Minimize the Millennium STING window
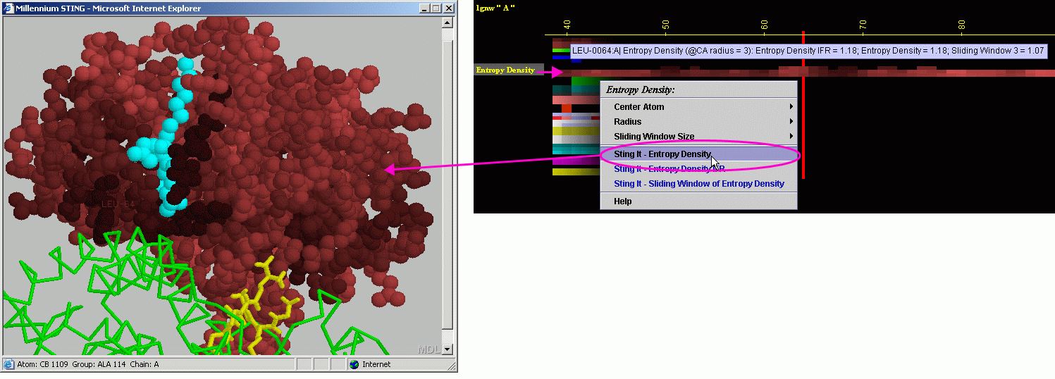This screenshot has width=1055, height=379. [424, 8]
